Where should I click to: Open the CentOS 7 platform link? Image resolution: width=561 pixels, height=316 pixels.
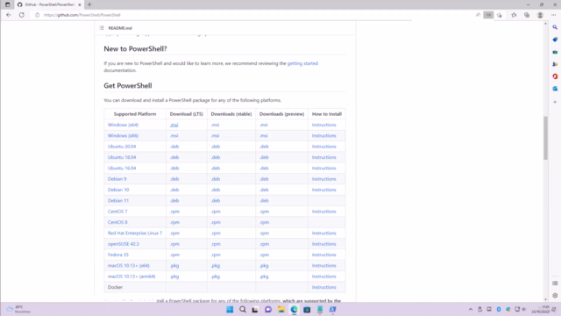coord(117,212)
